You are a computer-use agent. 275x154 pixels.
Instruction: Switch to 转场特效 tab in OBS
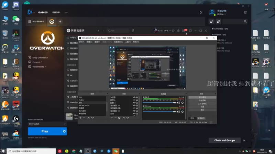[201, 118]
